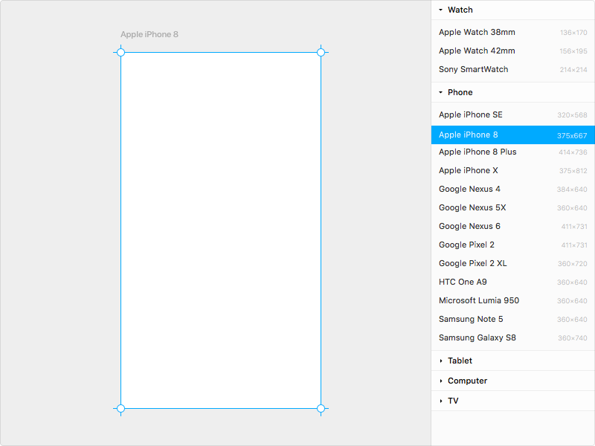Choose Apple iPhone 8 Plus frame
Screen dimensions: 595x446
coord(513,152)
